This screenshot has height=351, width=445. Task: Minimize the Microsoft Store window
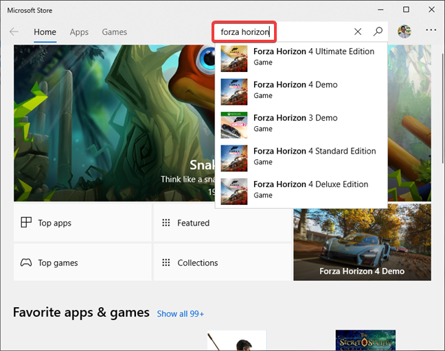(x=380, y=10)
